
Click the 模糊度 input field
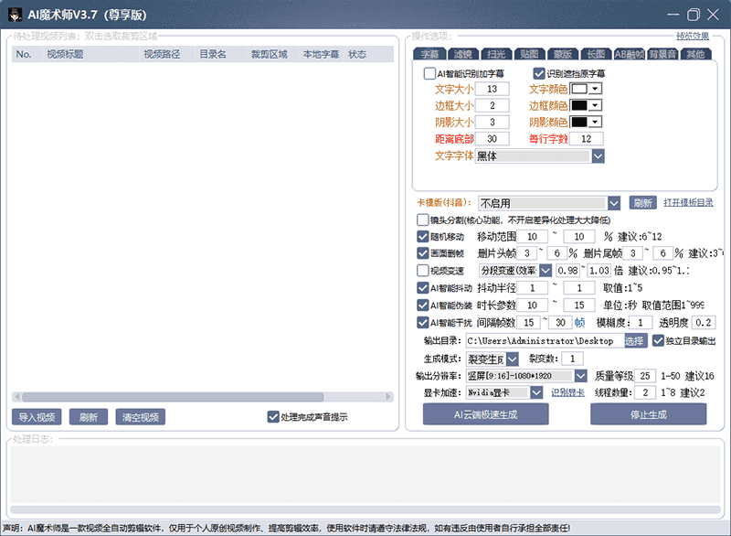coord(641,322)
